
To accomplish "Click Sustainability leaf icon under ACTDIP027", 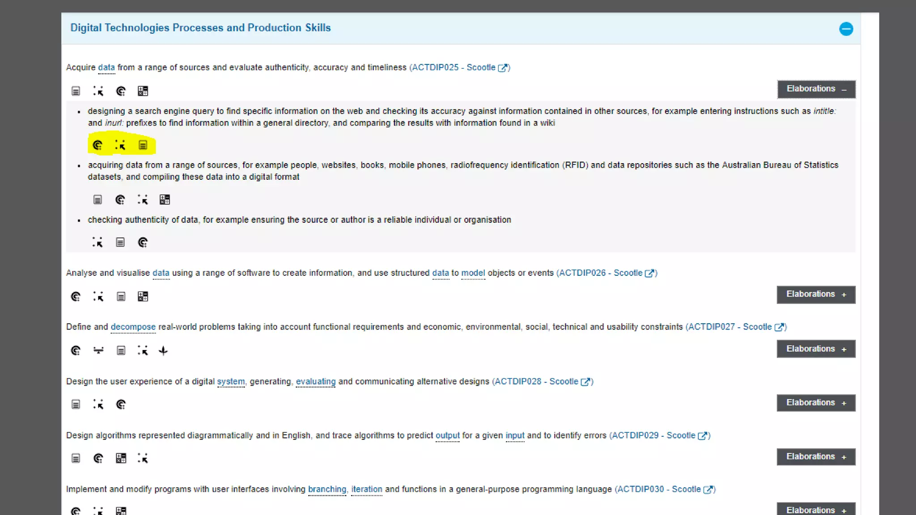I will (x=163, y=351).
